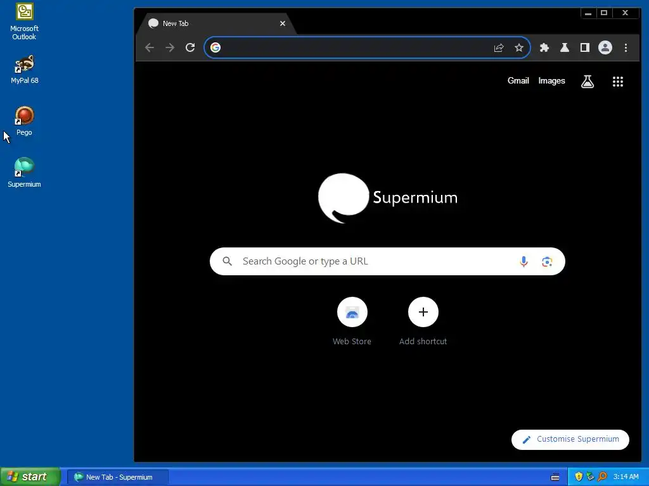The image size is (649, 486).
Task: Launch MyPal 68 desktop shortcut
Action: click(25, 70)
